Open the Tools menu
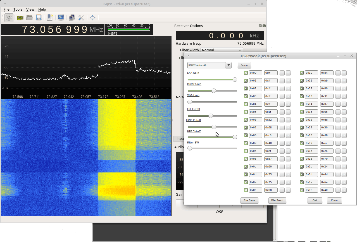 point(18,9)
